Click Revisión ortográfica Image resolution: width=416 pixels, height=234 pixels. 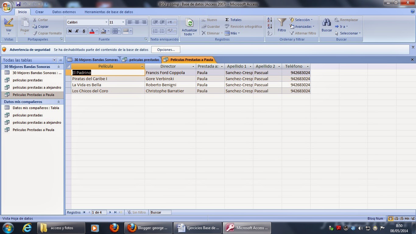pyautogui.click(x=243, y=27)
